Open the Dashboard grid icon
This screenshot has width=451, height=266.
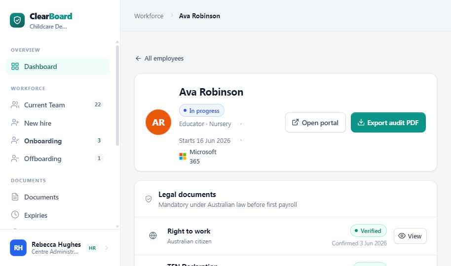click(x=15, y=66)
